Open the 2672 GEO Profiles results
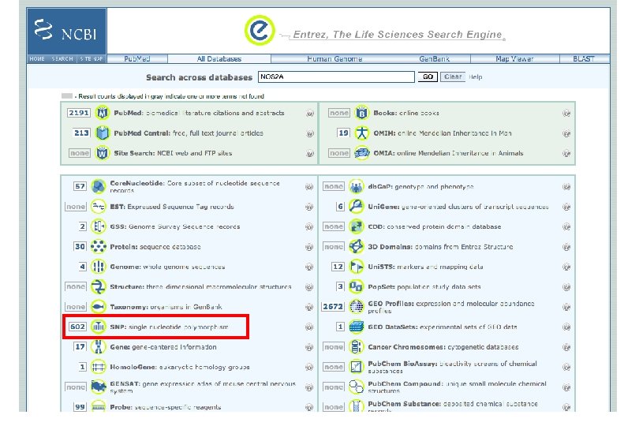The image size is (639, 426). (333, 307)
